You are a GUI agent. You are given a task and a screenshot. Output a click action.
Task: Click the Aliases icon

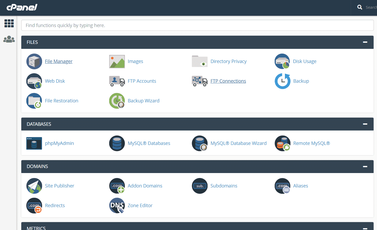(282, 186)
